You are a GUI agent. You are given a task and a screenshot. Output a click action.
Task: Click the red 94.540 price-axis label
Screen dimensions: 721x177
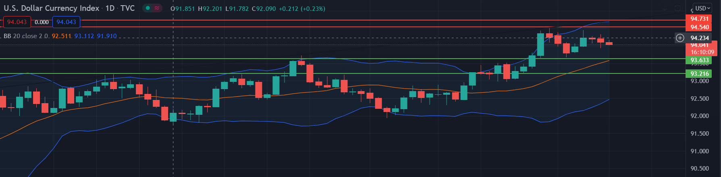click(699, 27)
